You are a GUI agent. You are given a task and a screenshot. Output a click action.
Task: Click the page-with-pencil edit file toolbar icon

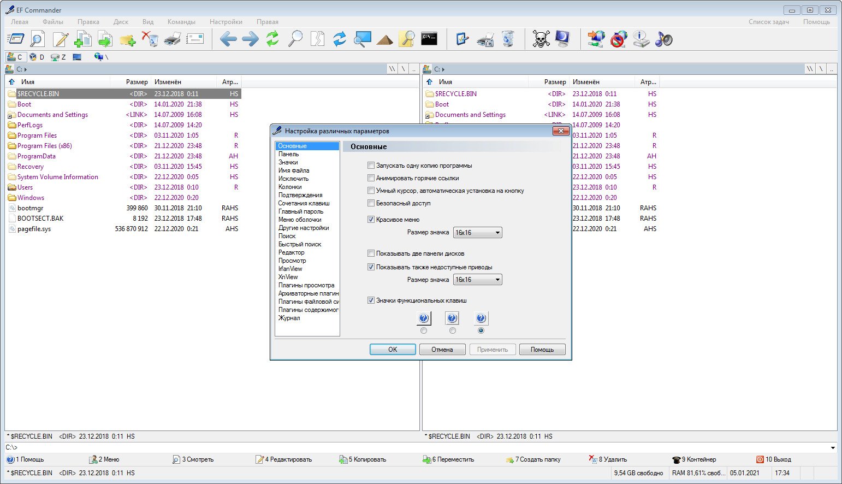(x=61, y=39)
